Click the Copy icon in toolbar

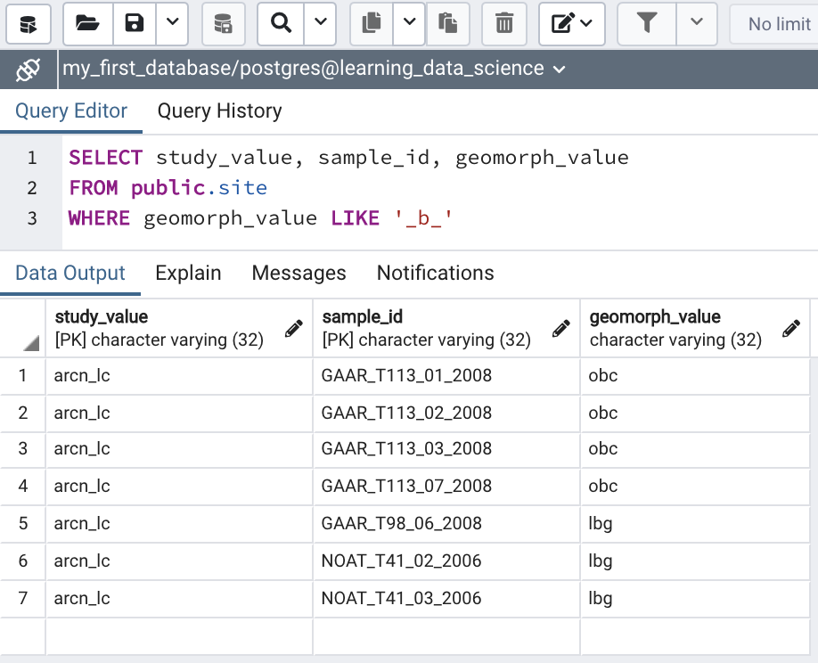click(372, 23)
